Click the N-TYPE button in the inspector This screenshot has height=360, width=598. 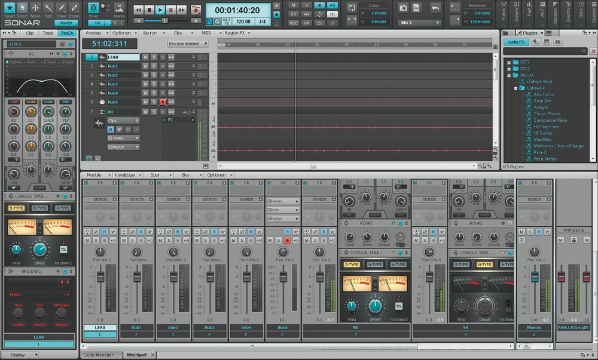click(x=39, y=208)
